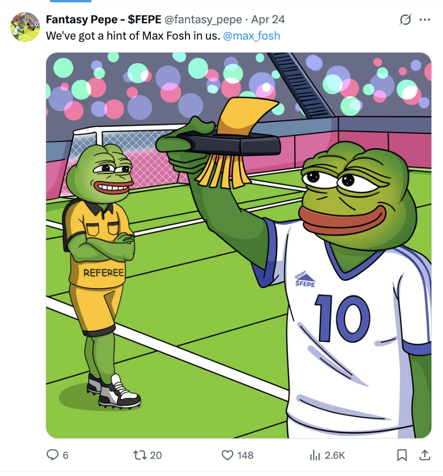Bookmark this Fantasy Pepe tweet
Viewport: 443px width, 476px height.
pos(403,455)
